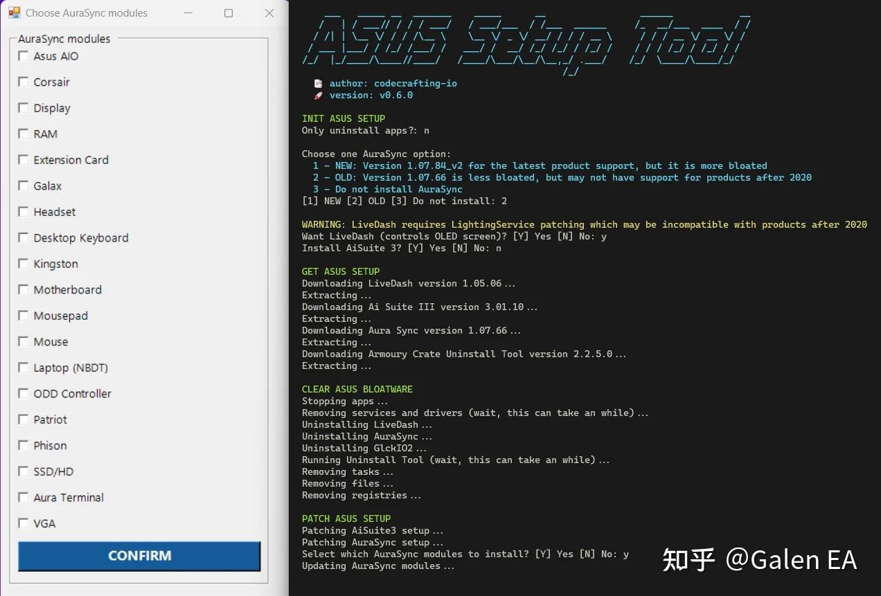The width and height of the screenshot is (881, 596).
Task: Select the Mouse module checkbox
Action: pos(24,341)
